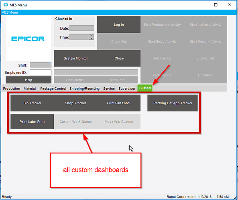This screenshot has height=200, width=238.
Task: Click the Print Part Label button
Action: (119, 103)
